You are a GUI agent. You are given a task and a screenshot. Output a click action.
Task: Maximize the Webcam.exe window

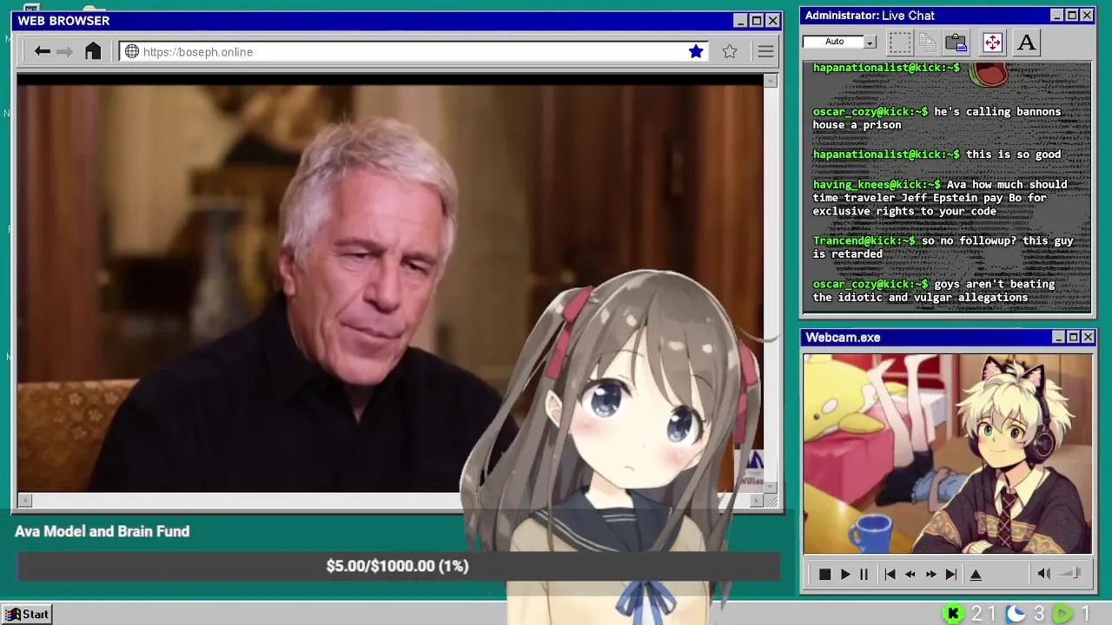[1073, 337]
